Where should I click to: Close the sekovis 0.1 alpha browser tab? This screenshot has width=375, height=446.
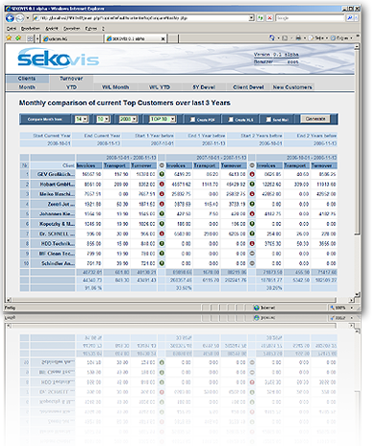[x=162, y=38]
